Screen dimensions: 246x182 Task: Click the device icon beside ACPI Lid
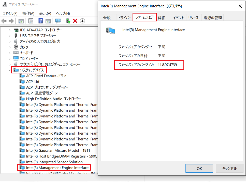point(22,82)
